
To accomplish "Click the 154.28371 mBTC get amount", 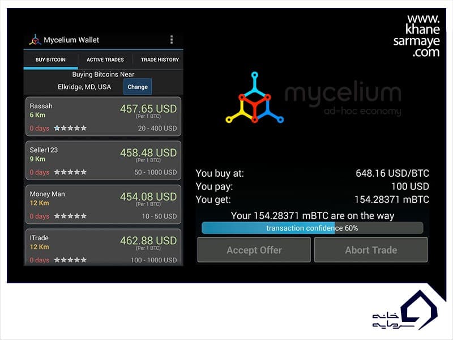I will click(x=392, y=199).
